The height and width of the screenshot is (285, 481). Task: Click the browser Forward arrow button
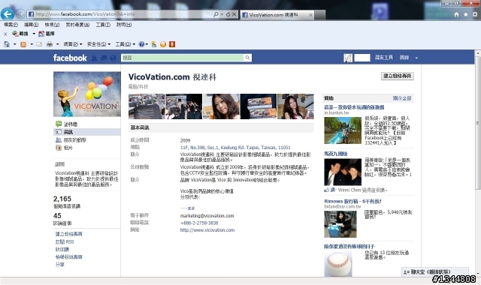(x=20, y=14)
